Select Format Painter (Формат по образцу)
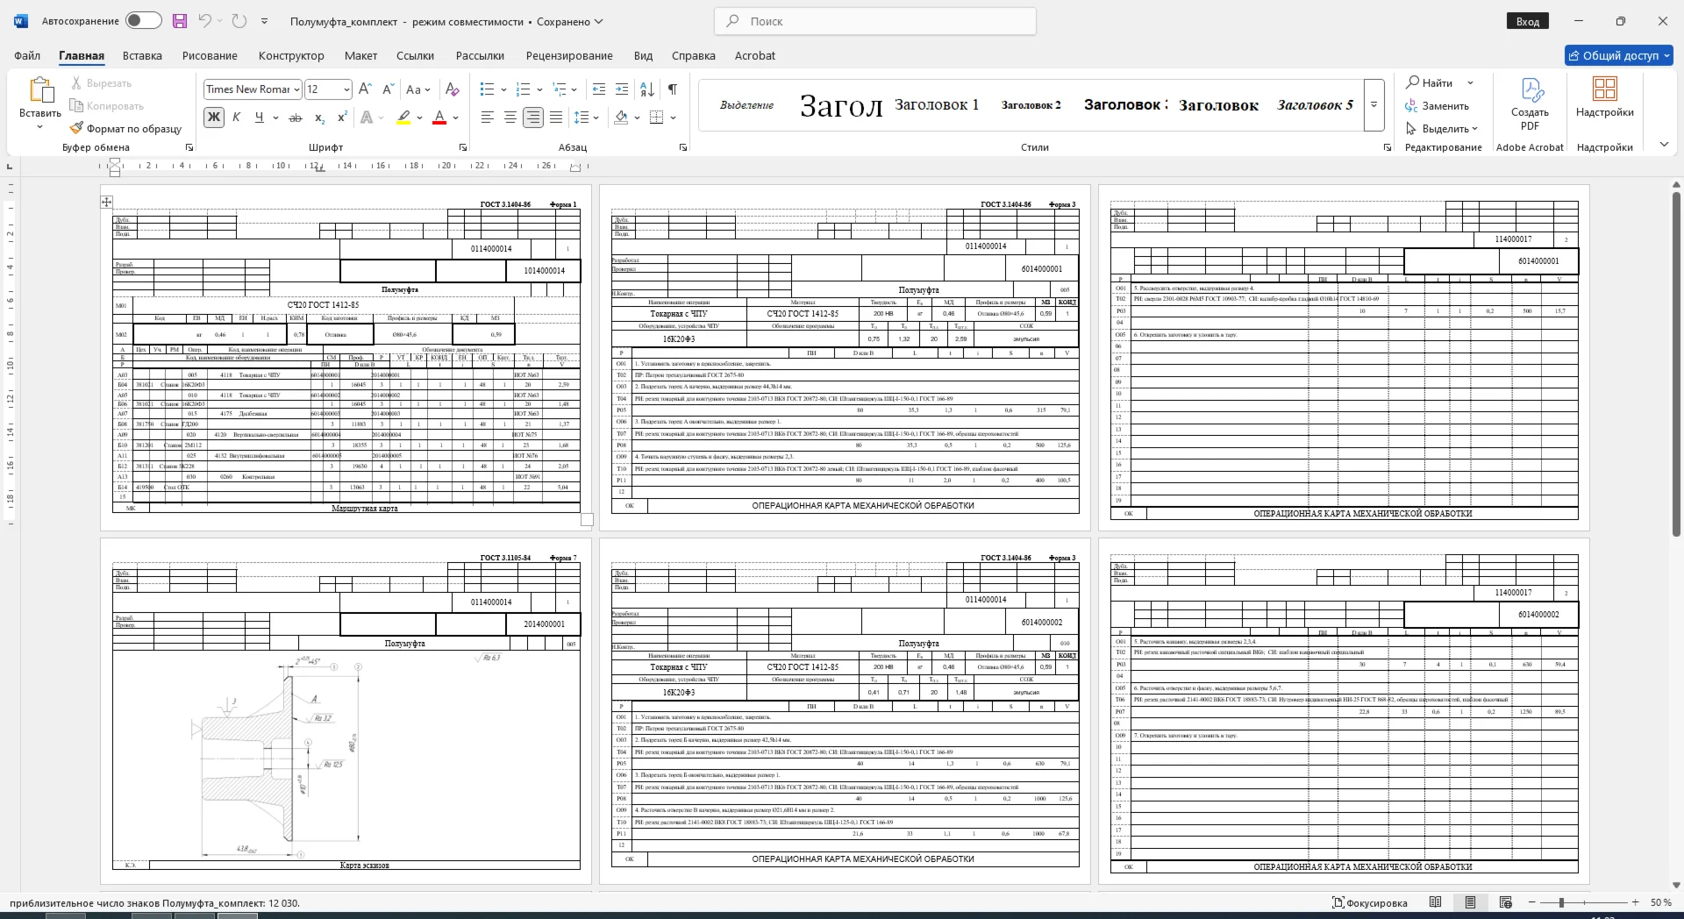Image resolution: width=1684 pixels, height=919 pixels. 125,129
